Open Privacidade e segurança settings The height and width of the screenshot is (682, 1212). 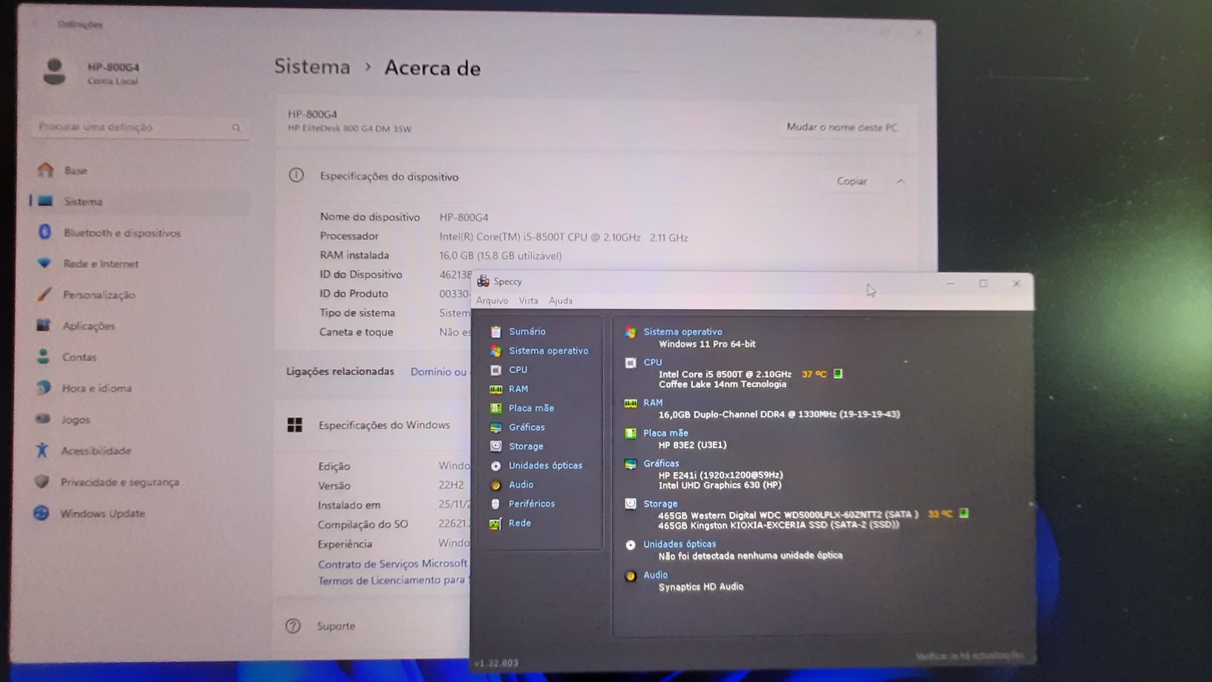(x=120, y=482)
